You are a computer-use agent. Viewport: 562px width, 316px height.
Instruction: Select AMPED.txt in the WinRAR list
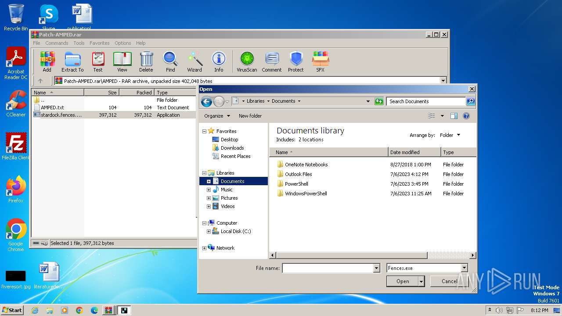click(52, 108)
